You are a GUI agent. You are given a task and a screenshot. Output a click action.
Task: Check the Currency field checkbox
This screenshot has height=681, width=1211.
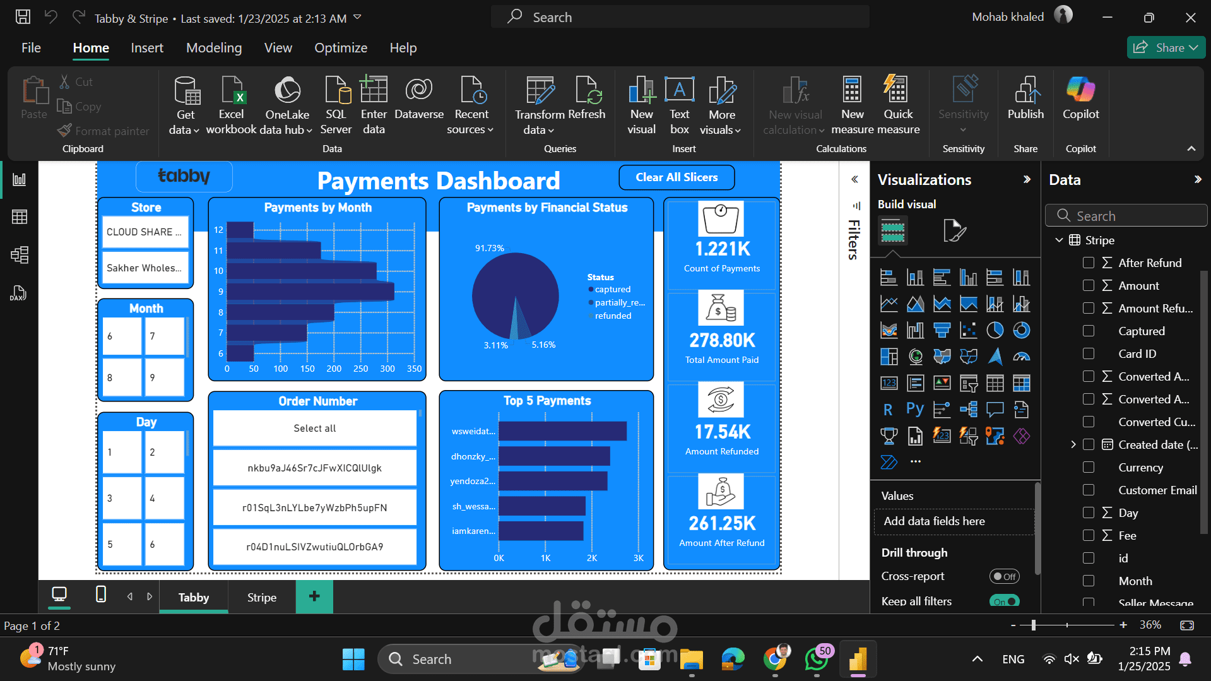[x=1089, y=467]
